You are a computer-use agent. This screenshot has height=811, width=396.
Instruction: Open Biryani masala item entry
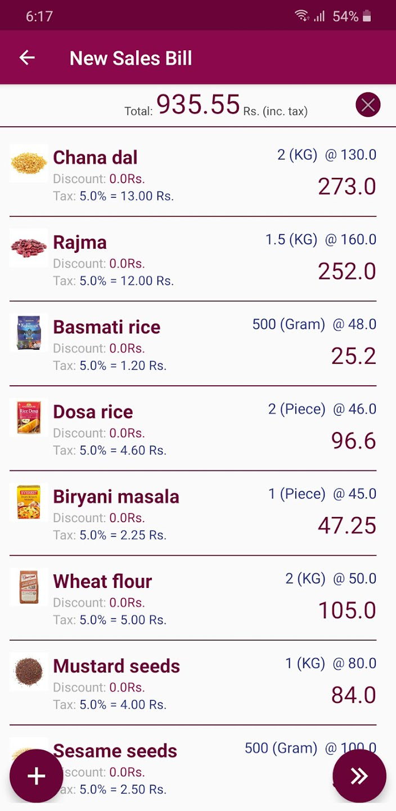116,497
